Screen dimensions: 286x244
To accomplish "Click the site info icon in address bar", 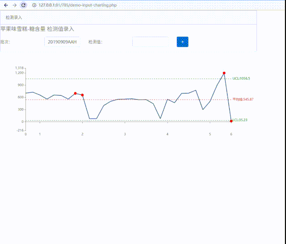I will pos(34,5).
